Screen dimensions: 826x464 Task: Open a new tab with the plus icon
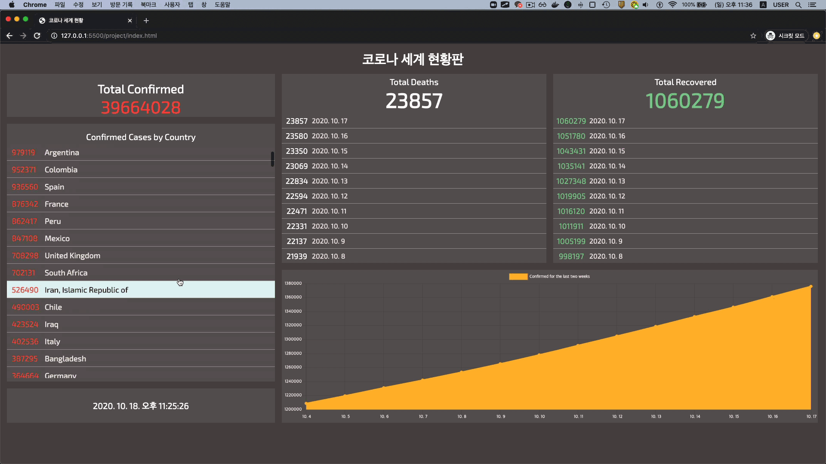point(146,21)
